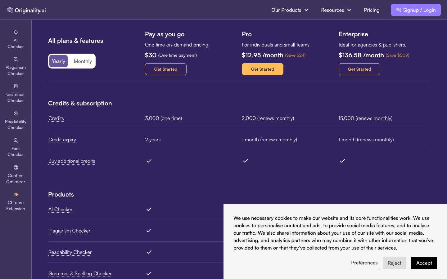Launch the Content Optimizer sidebar icon

[16, 168]
